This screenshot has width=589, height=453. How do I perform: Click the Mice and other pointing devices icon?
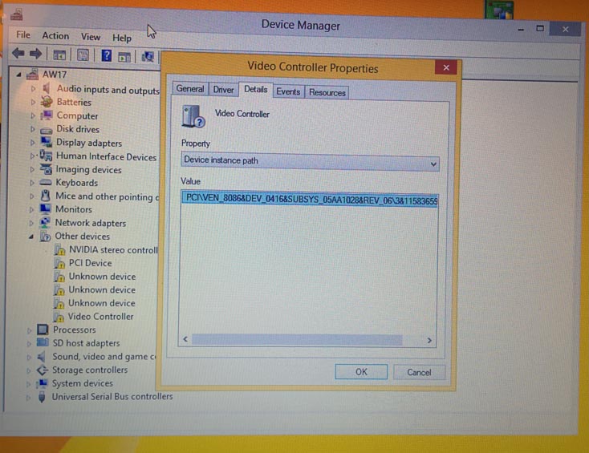46,196
